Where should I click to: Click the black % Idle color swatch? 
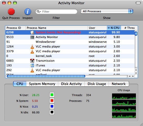coord(52,112)
